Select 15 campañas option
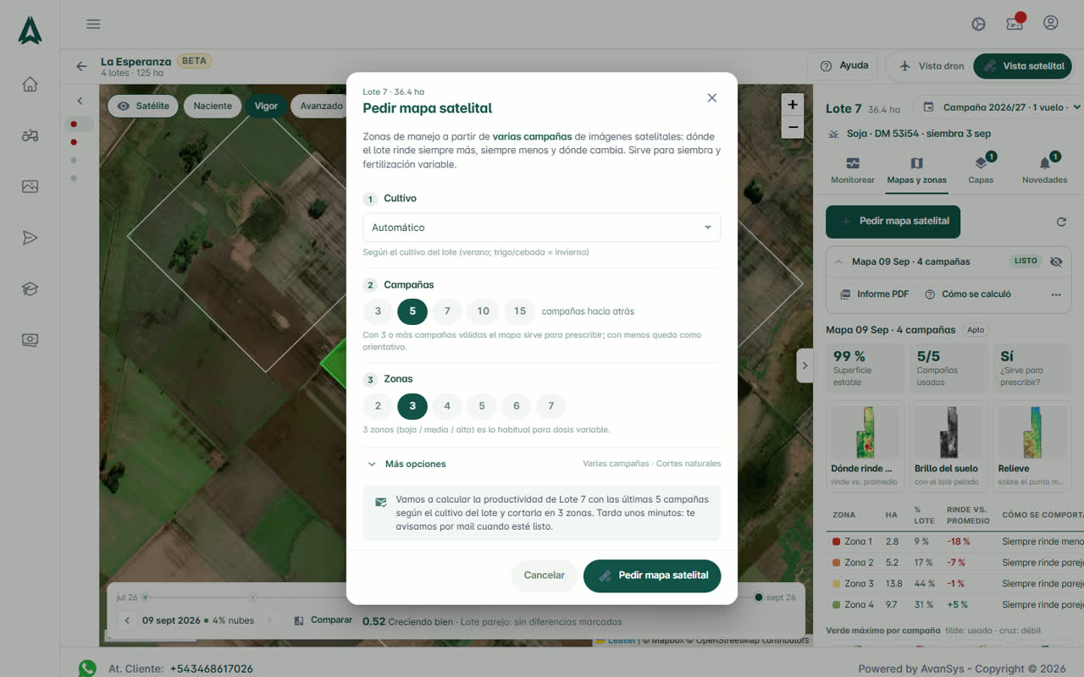 click(x=520, y=311)
